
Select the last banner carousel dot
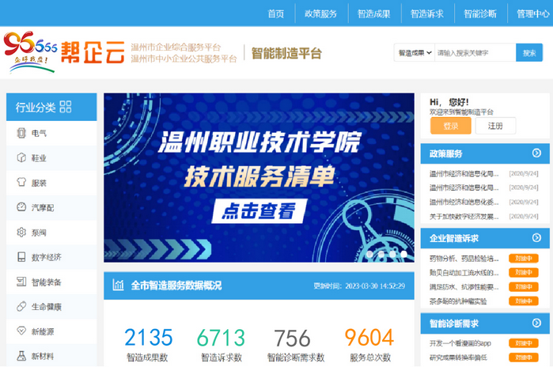pyautogui.click(x=403, y=254)
